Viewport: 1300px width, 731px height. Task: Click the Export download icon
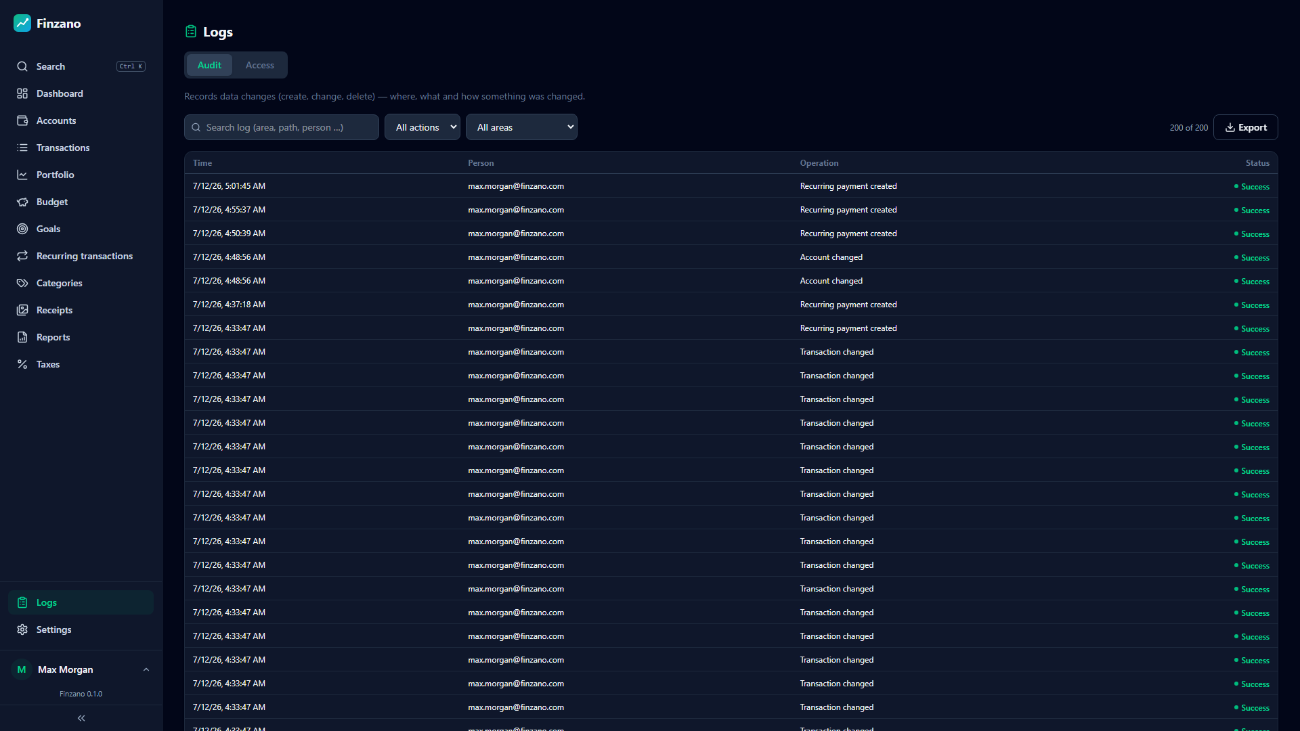[x=1230, y=127]
